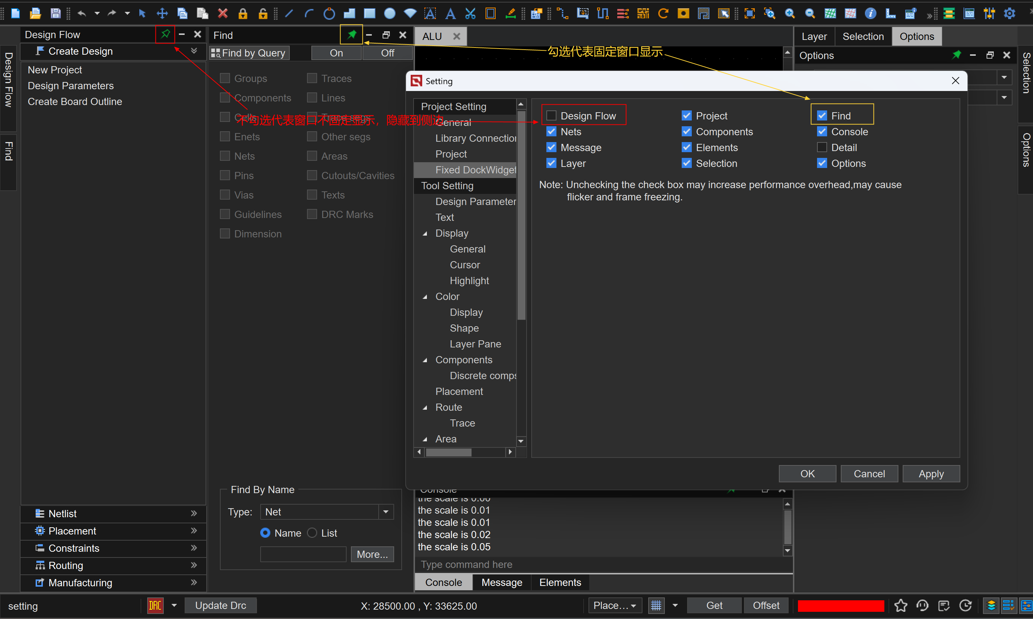Click the Zoom In magnifier icon
This screenshot has width=1033, height=619.
(789, 13)
